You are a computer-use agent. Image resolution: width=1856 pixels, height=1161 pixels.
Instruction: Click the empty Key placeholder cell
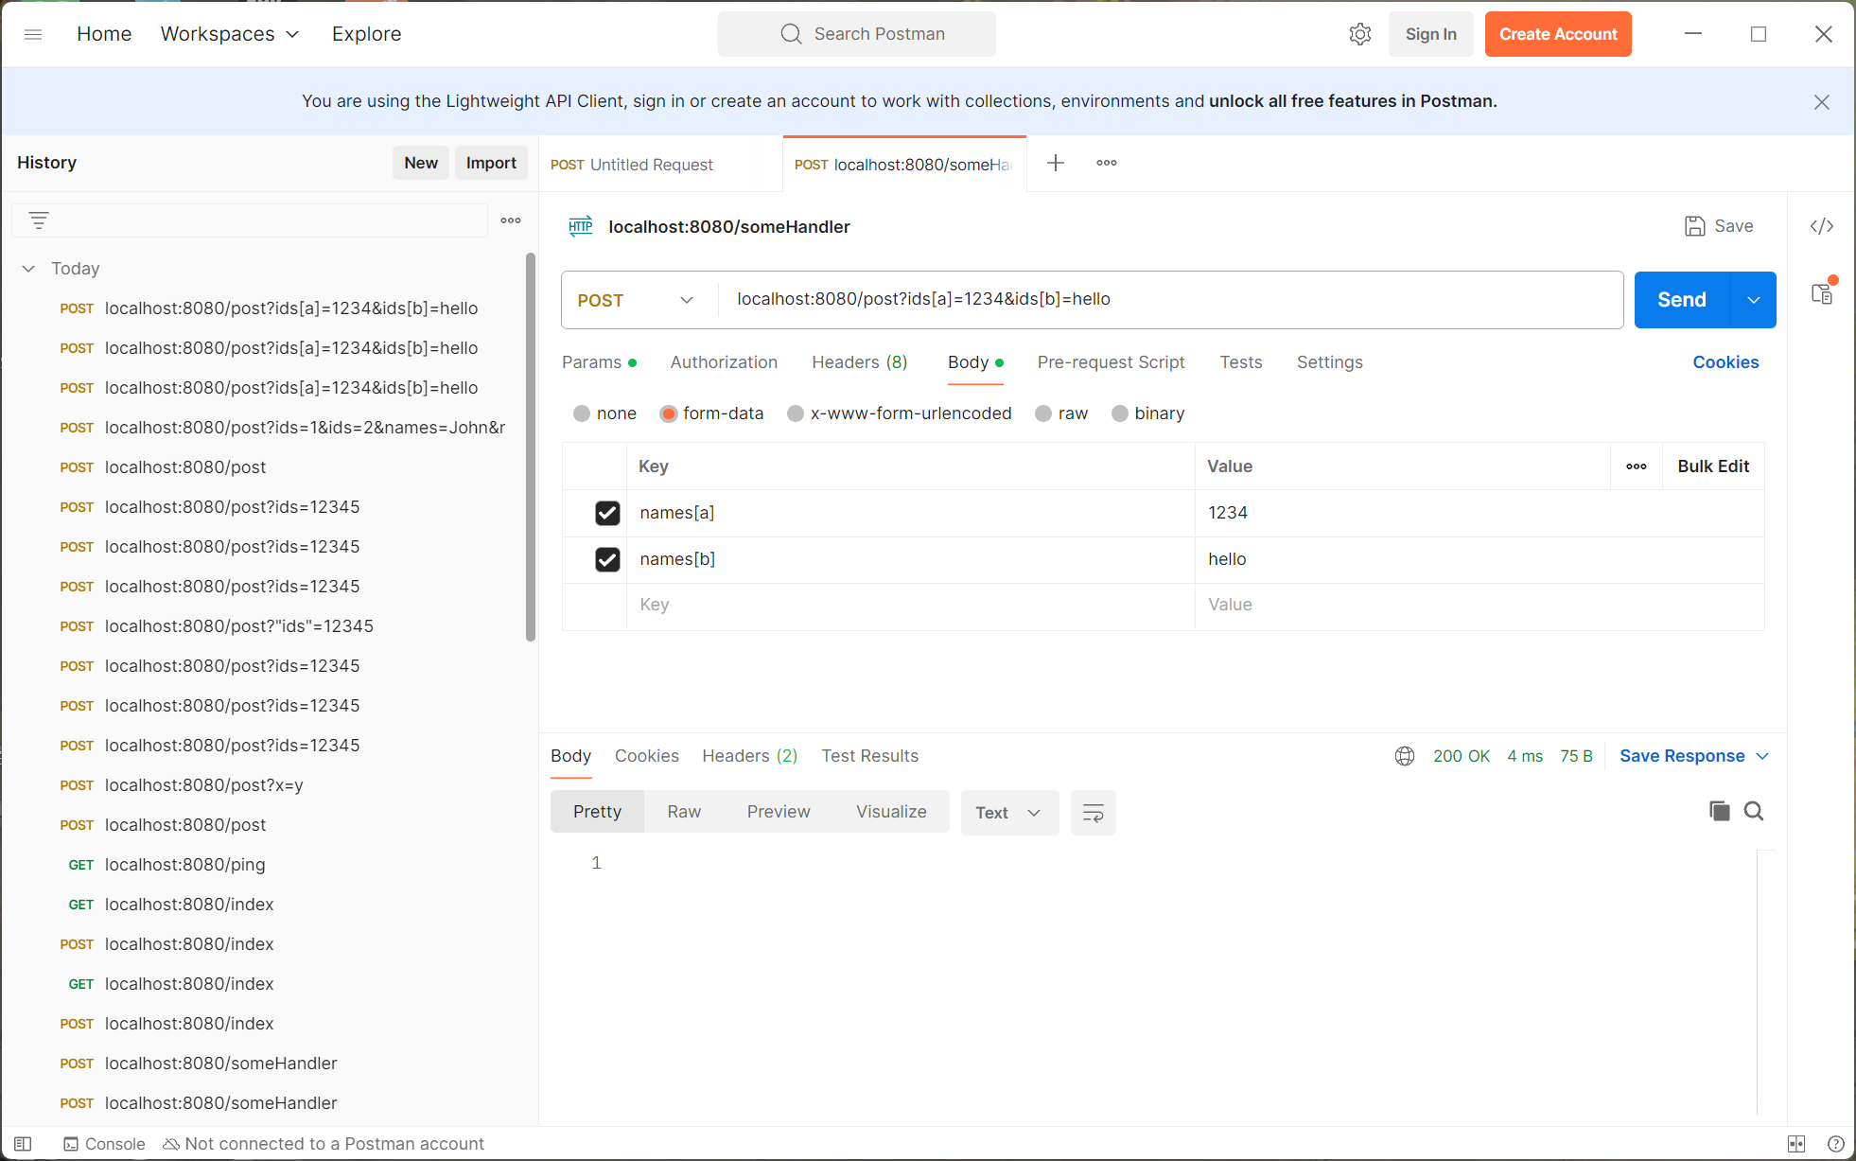[910, 606]
